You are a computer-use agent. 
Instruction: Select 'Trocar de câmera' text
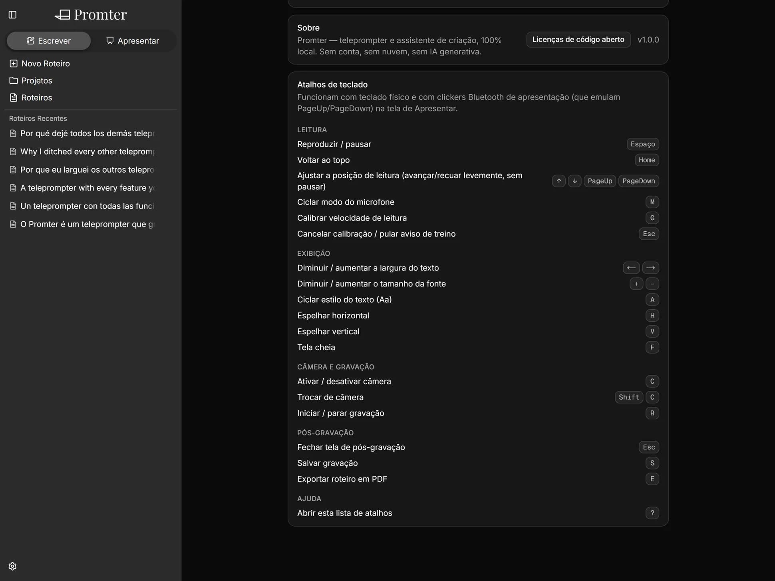330,397
